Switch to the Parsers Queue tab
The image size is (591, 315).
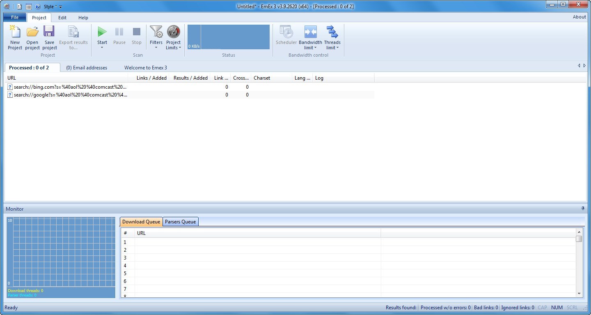click(180, 222)
